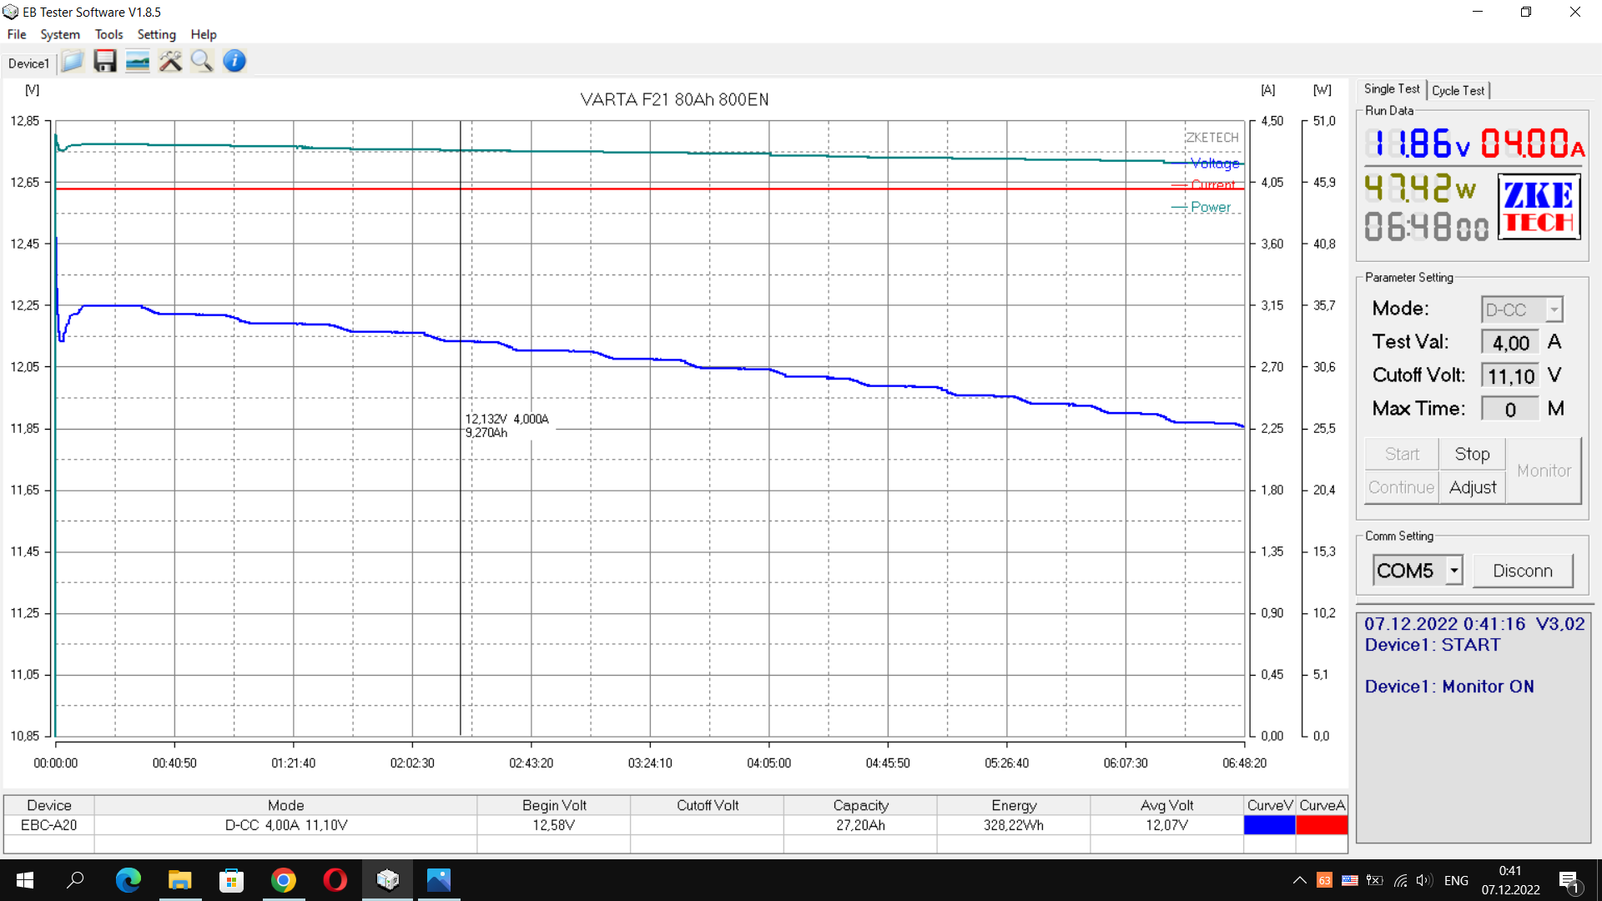Open the Setting menu
The width and height of the screenshot is (1602, 901).
point(156,34)
